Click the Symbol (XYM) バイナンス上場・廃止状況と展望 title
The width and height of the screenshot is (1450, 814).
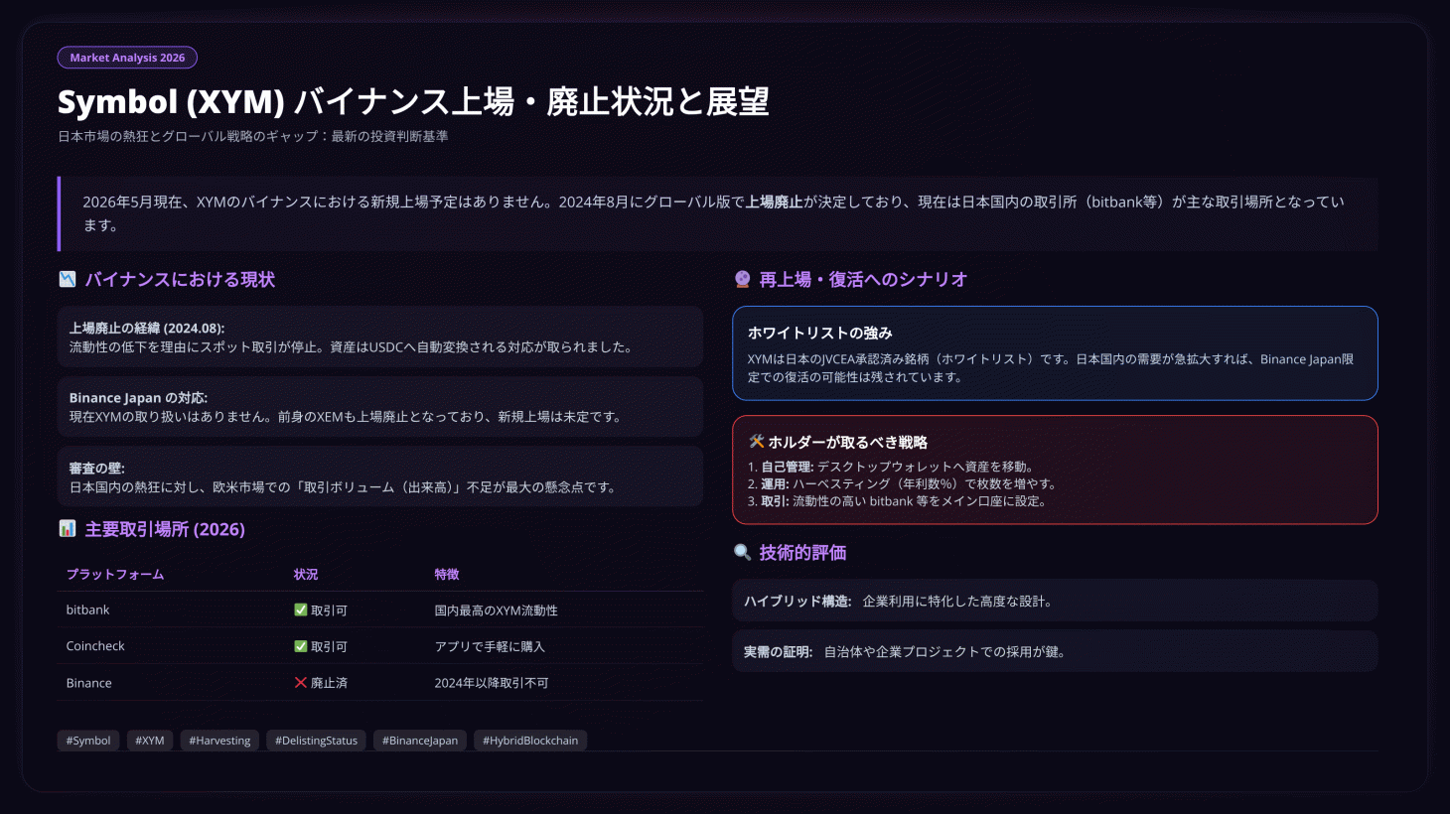[413, 101]
